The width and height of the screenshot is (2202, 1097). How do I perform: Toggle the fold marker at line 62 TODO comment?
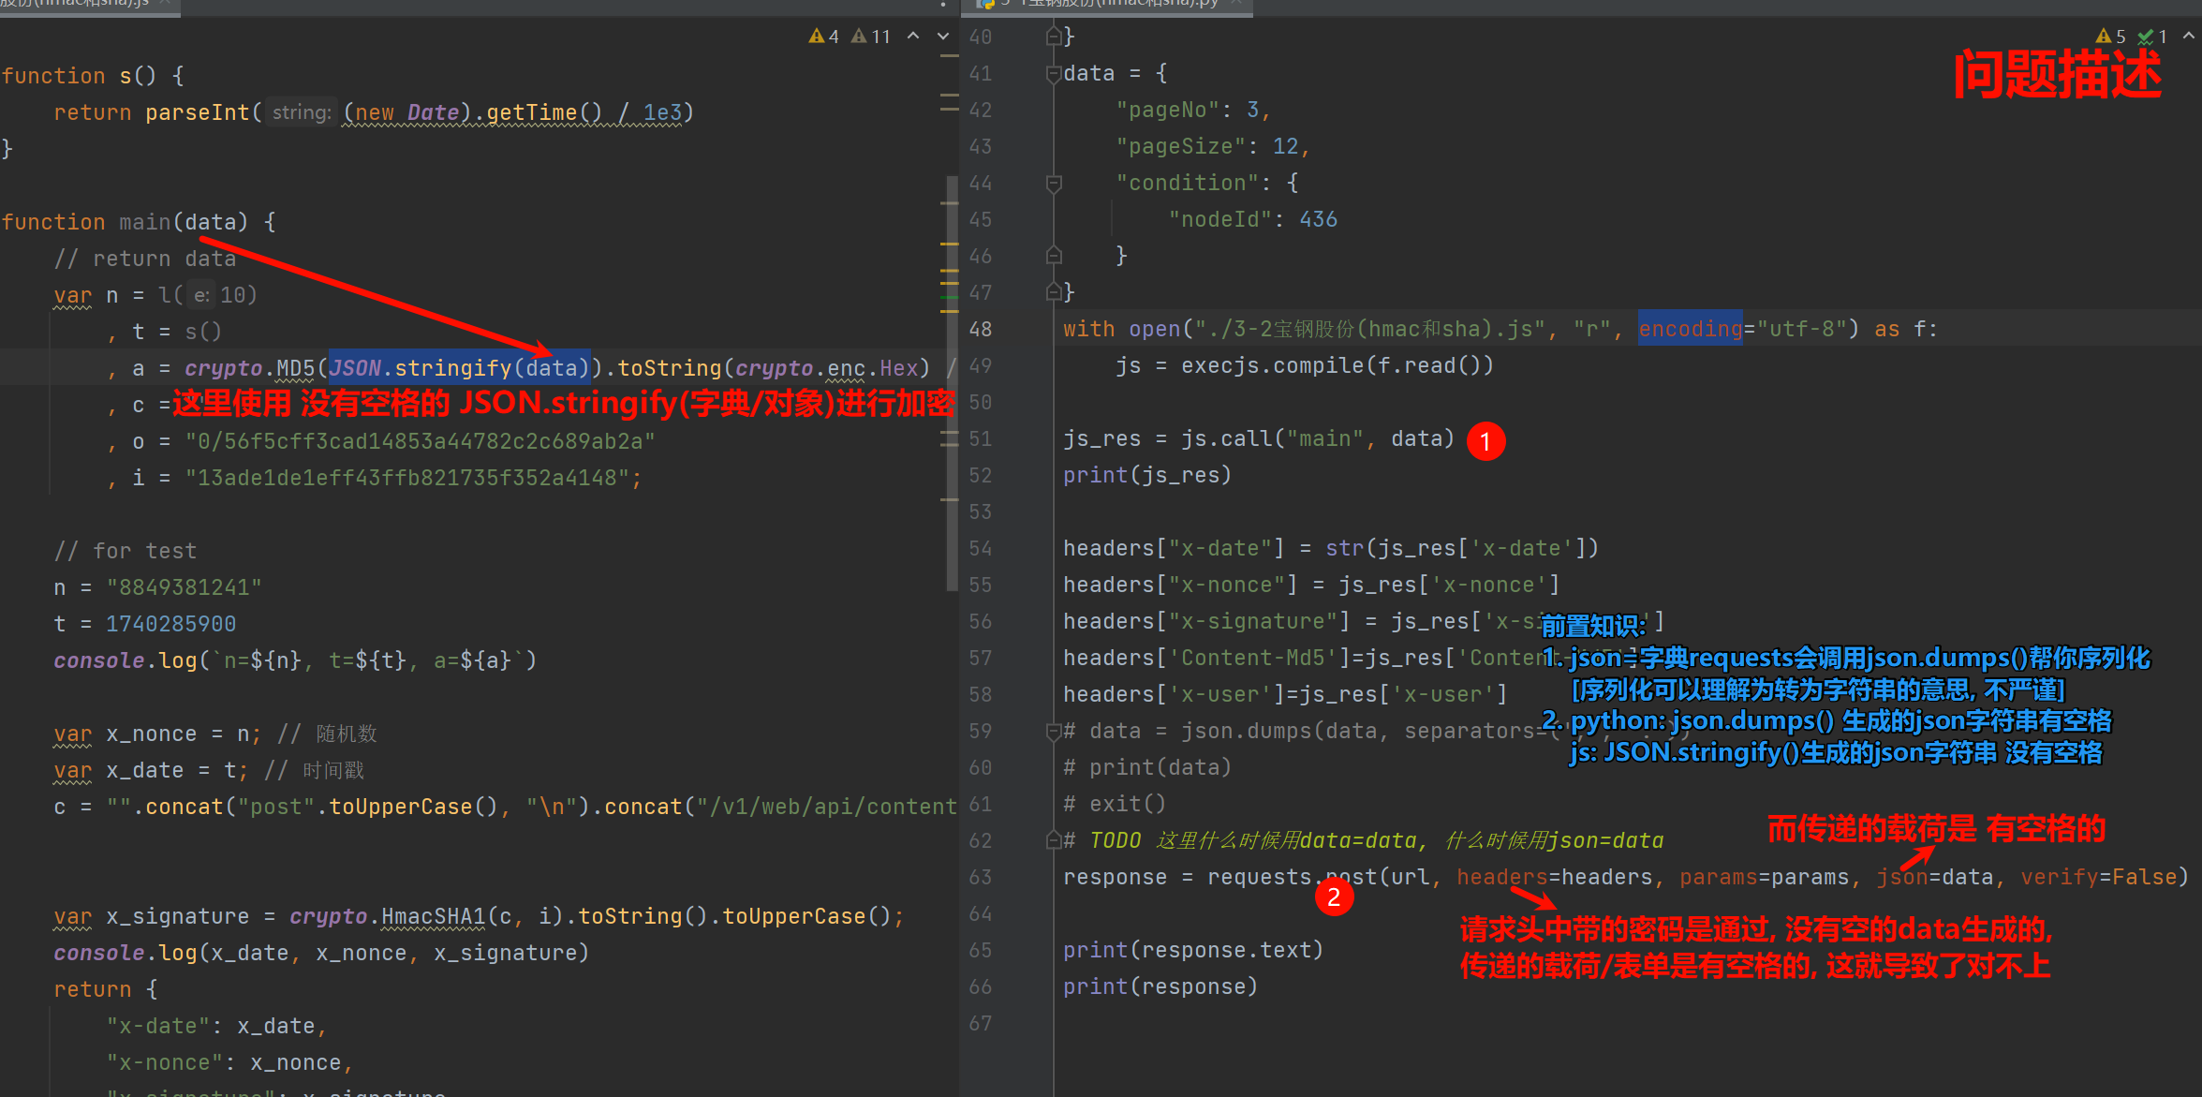click(1054, 841)
